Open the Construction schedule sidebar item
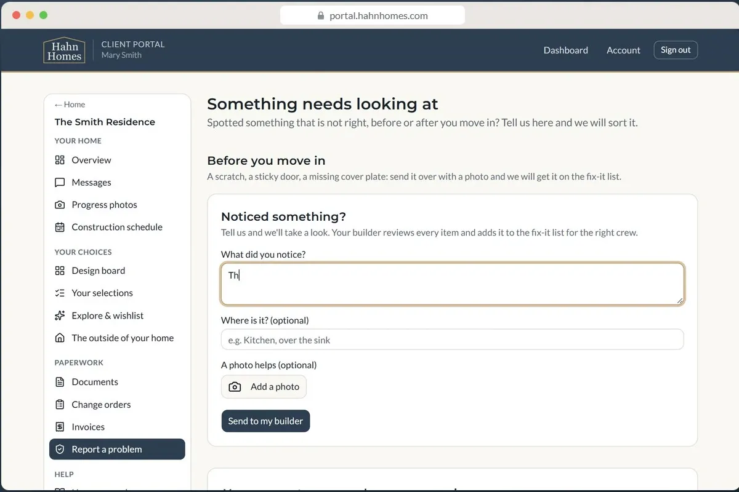The image size is (739, 492). (x=117, y=227)
